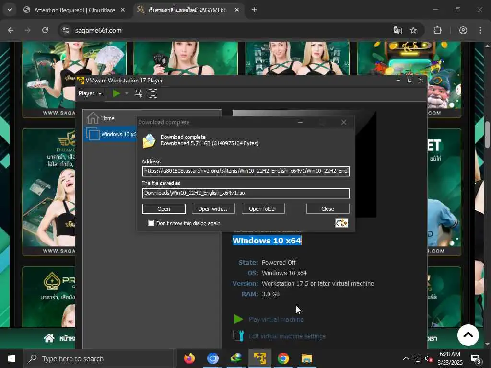491x368 pixels.
Task: Switch to Attention Required Cloudflare tab
Action: 75,10
